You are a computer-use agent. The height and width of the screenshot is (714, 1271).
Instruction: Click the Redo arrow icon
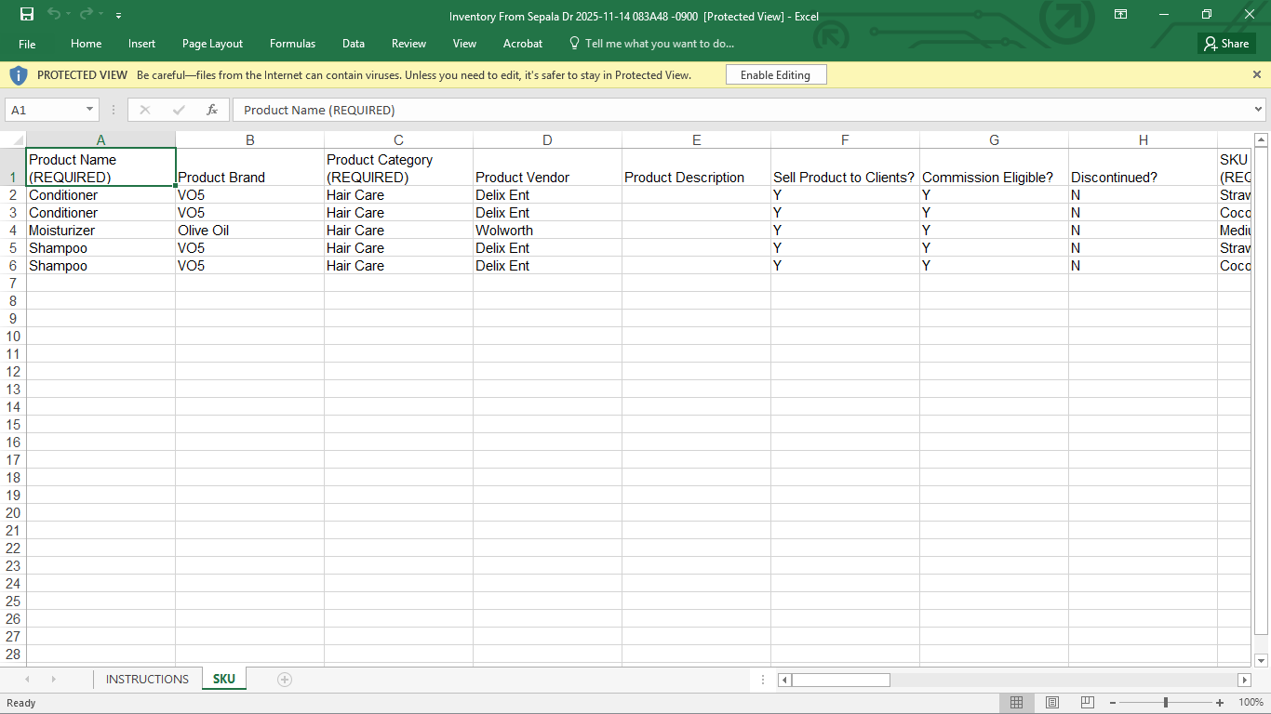click(86, 14)
